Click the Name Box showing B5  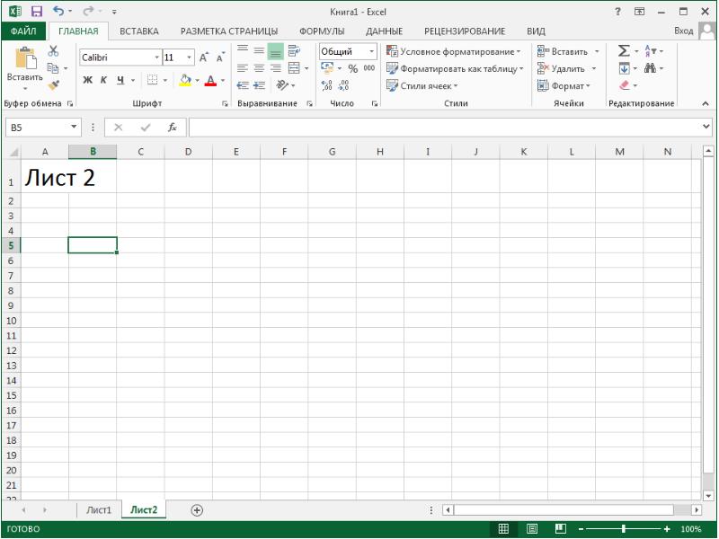point(38,128)
